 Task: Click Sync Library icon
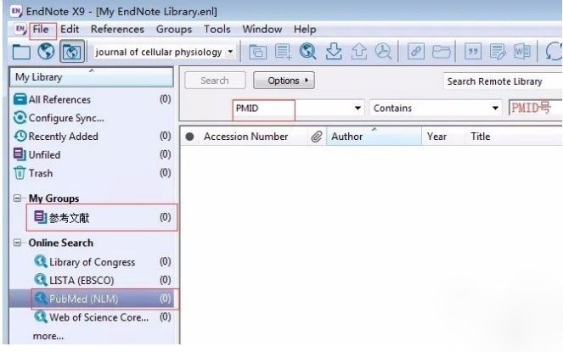(554, 51)
